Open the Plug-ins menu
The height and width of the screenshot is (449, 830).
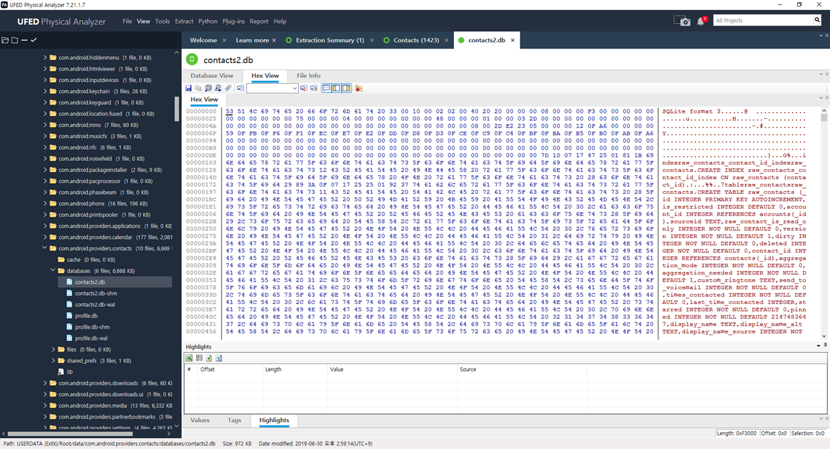coord(234,21)
